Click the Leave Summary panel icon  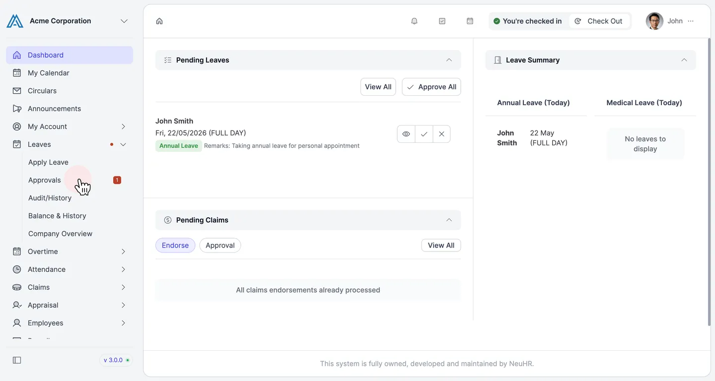coord(498,60)
